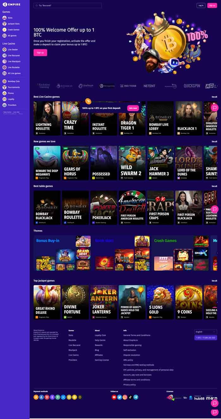See all Top jackpot games
The image size is (221, 419).
pos(214,280)
